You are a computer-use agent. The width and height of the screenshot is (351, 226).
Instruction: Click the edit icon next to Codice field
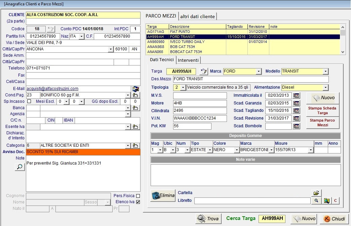click(x=50, y=29)
